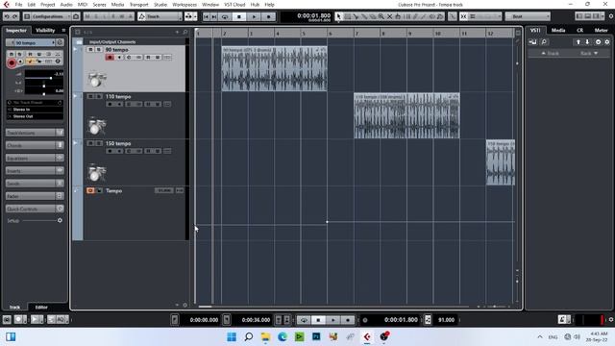The width and height of the screenshot is (615, 346).
Task: Open the Project menu
Action: coord(47,5)
